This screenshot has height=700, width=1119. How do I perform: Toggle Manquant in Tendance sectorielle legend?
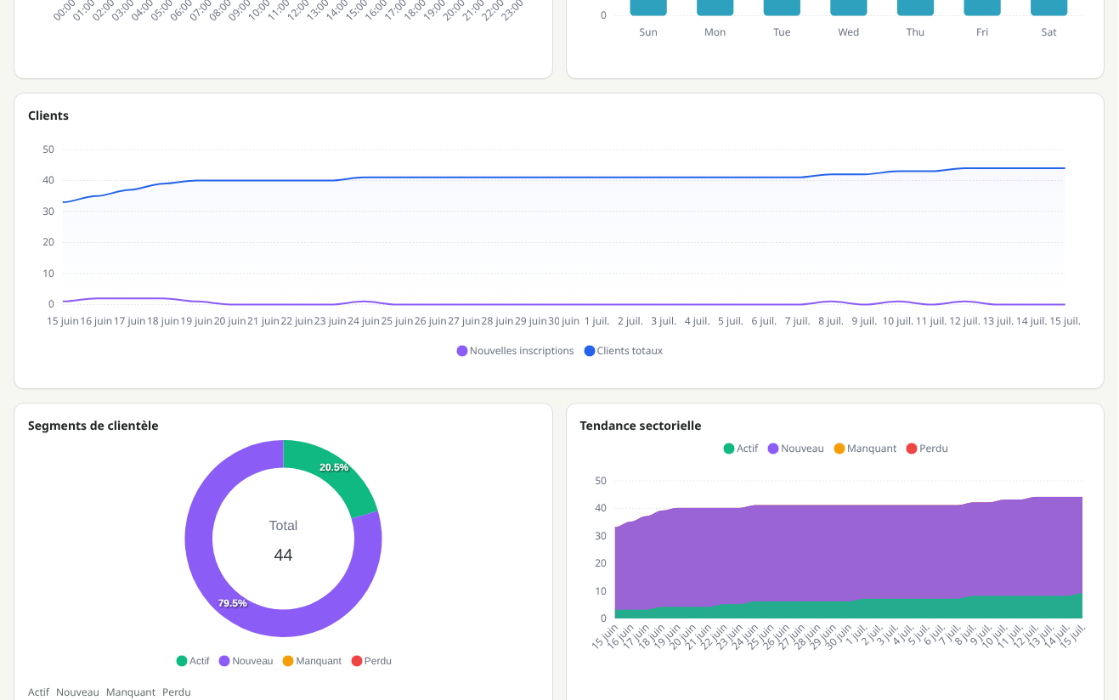865,449
